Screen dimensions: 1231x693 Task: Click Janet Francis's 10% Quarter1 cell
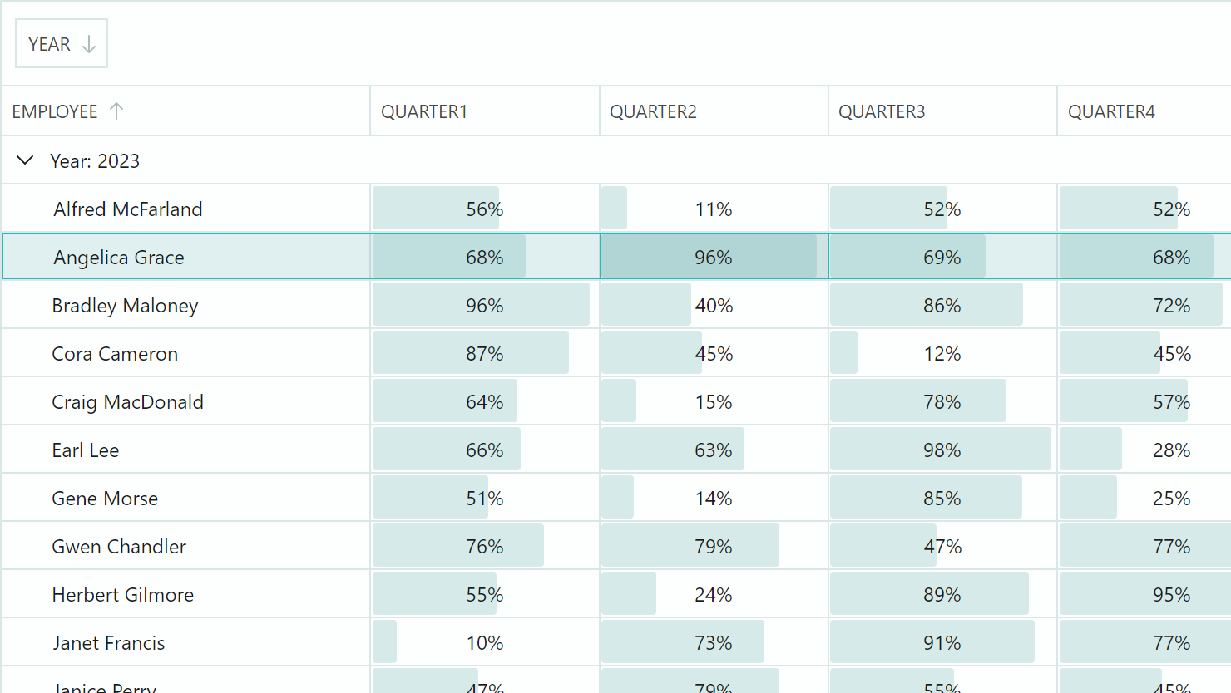[484, 643]
